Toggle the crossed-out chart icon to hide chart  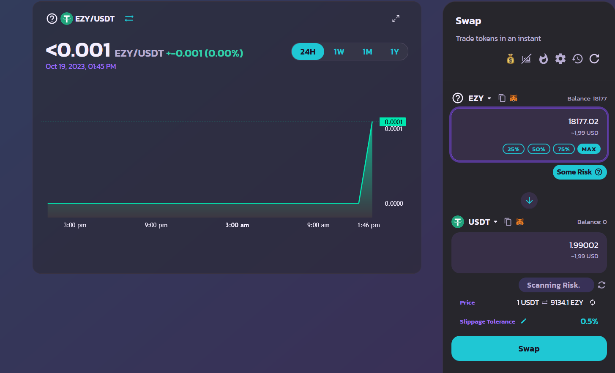click(x=526, y=59)
